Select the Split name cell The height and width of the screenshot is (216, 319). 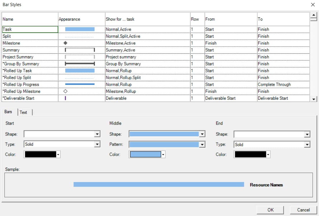(30, 36)
